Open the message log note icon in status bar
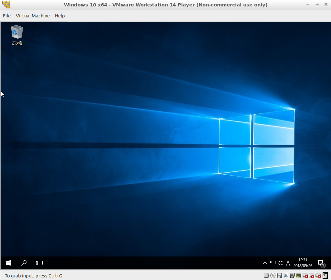331x280 pixels. [x=325, y=275]
